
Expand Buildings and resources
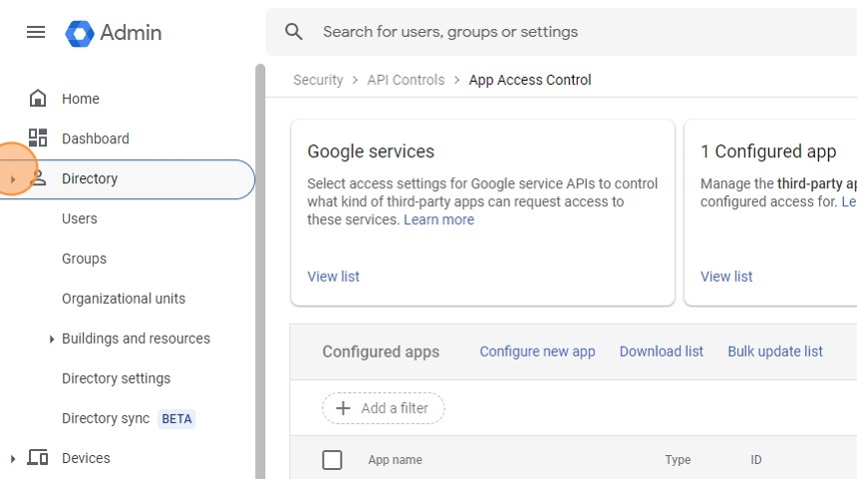tap(52, 339)
